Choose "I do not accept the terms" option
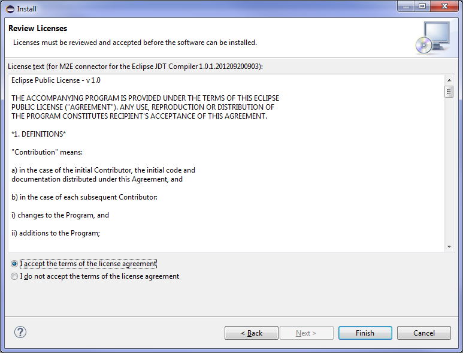This screenshot has height=353, width=463. click(14, 276)
